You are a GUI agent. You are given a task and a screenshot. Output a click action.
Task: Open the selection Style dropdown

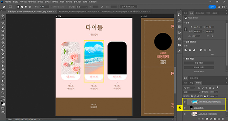[82, 7]
